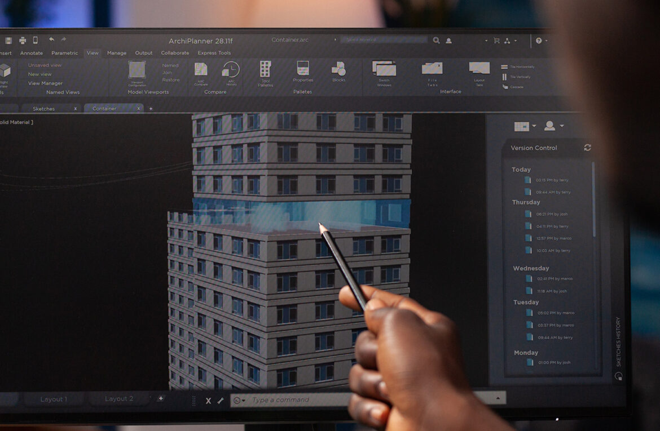Switch to the Sketches file tab

pos(44,109)
